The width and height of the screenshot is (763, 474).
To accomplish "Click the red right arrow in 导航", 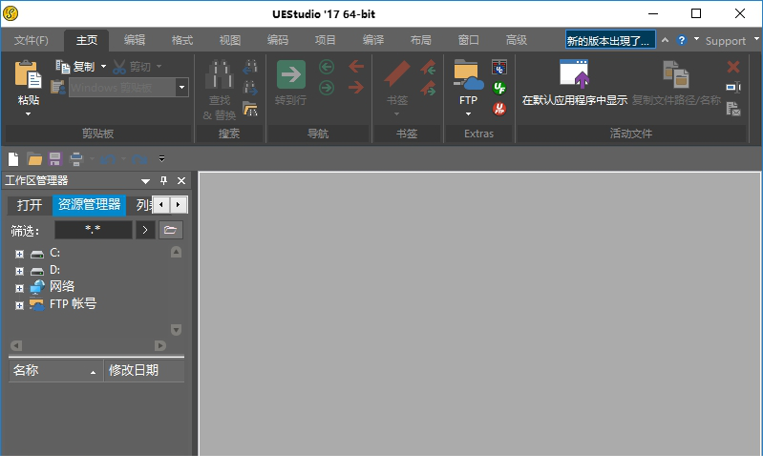I will 356,88.
